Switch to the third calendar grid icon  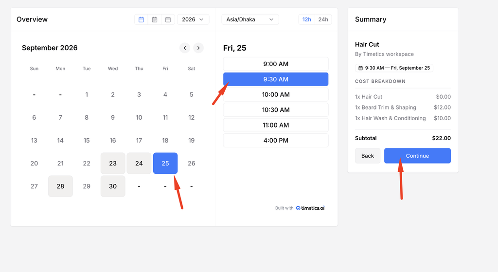[168, 19]
